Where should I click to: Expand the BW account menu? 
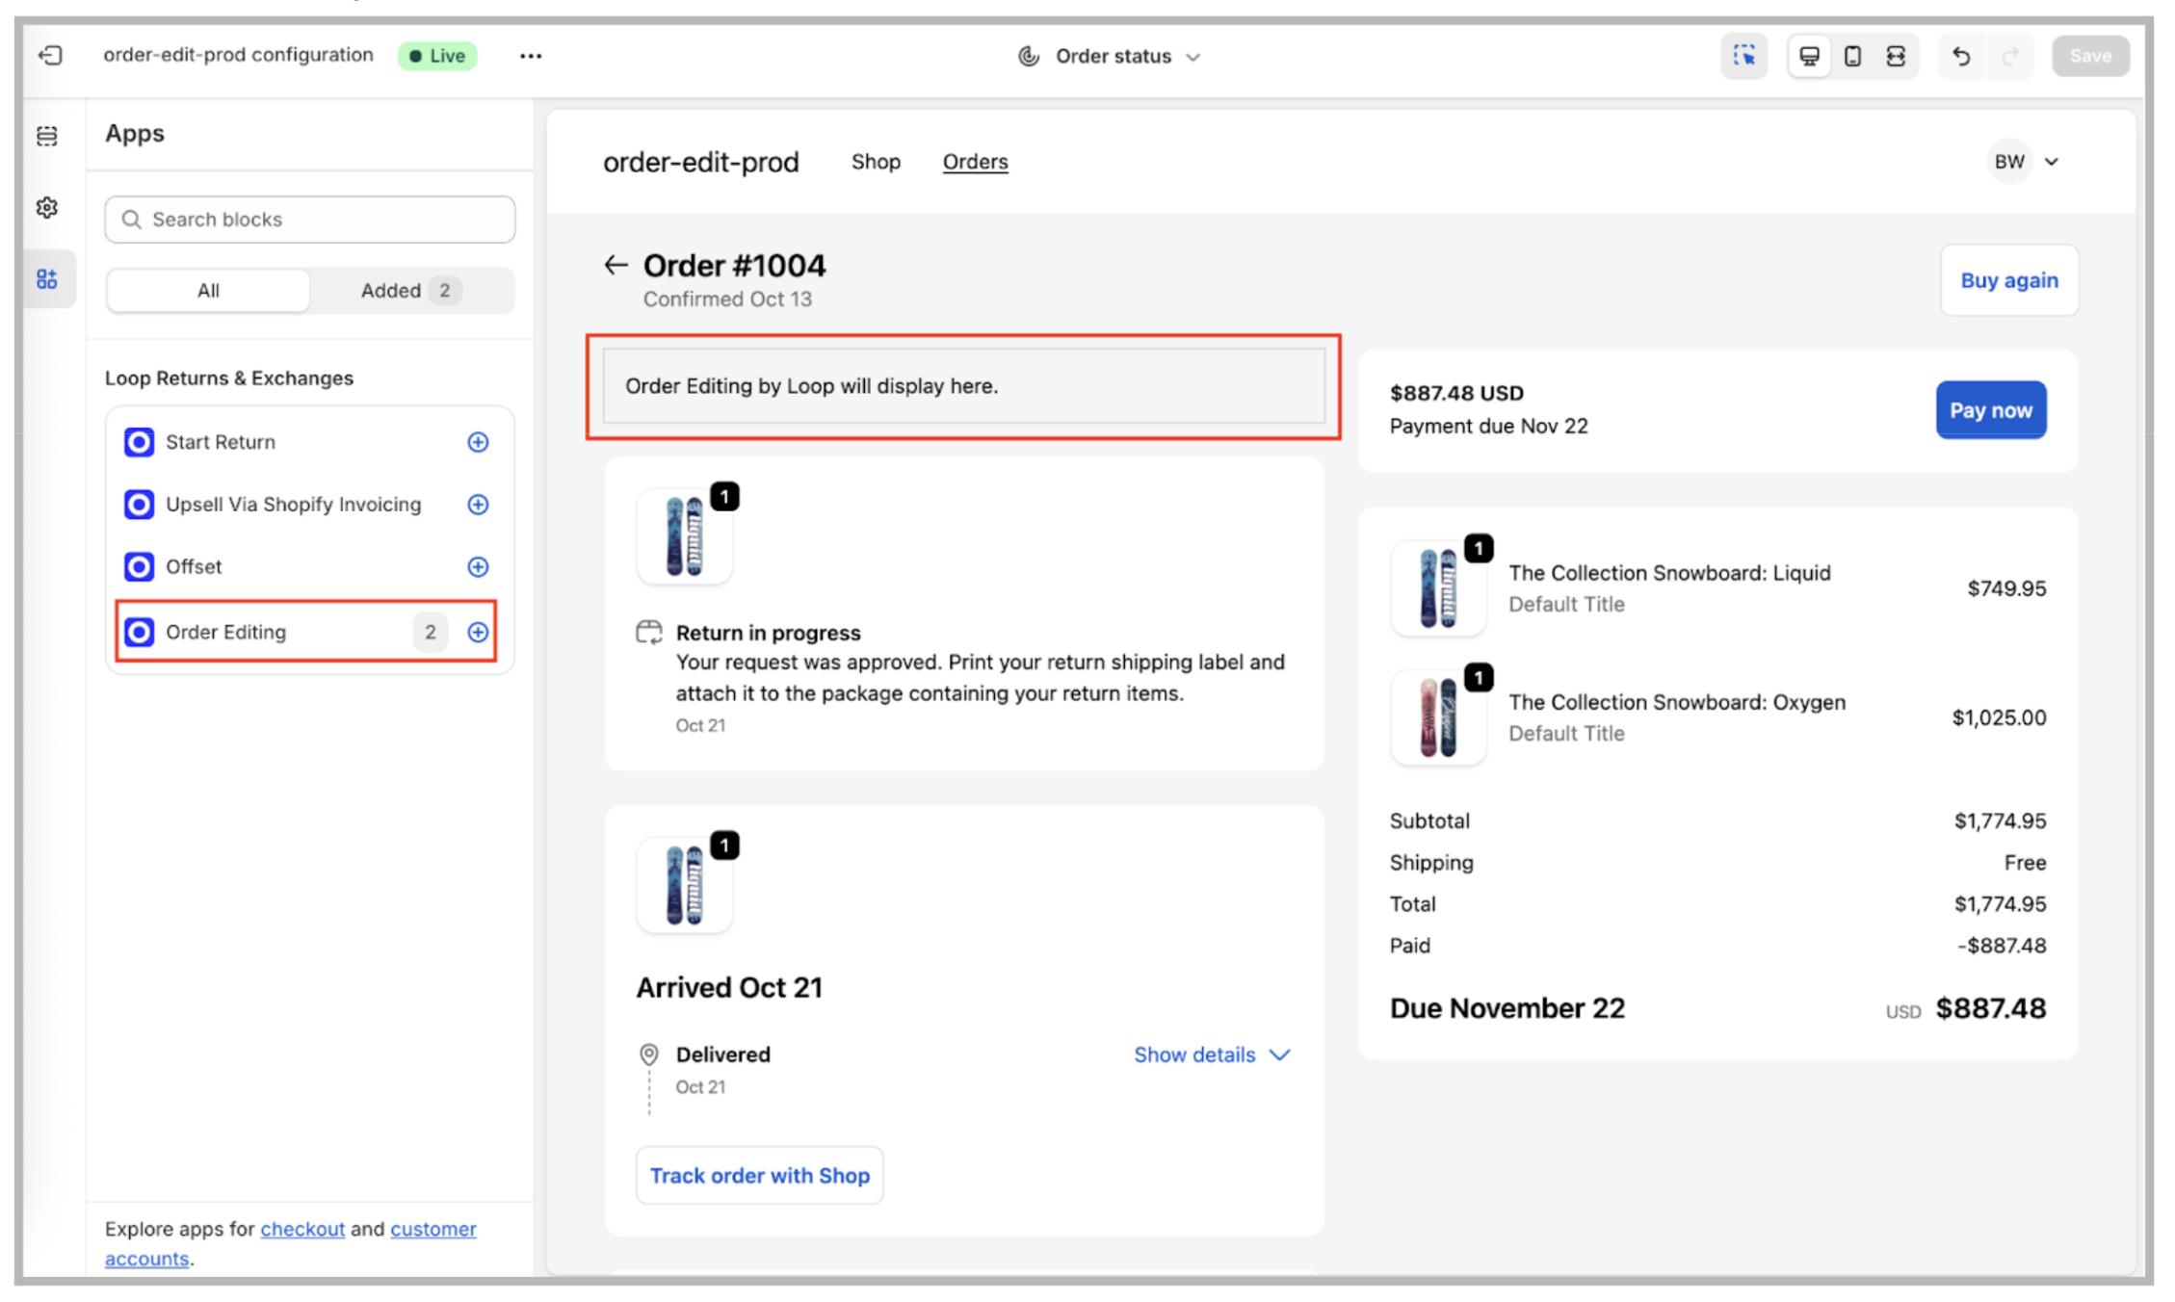tap(2025, 162)
